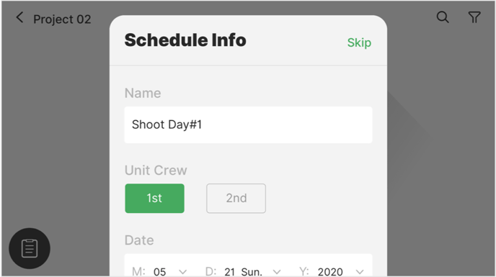The image size is (496, 277).
Task: Click the Project 02 title
Action: pyautogui.click(x=62, y=19)
